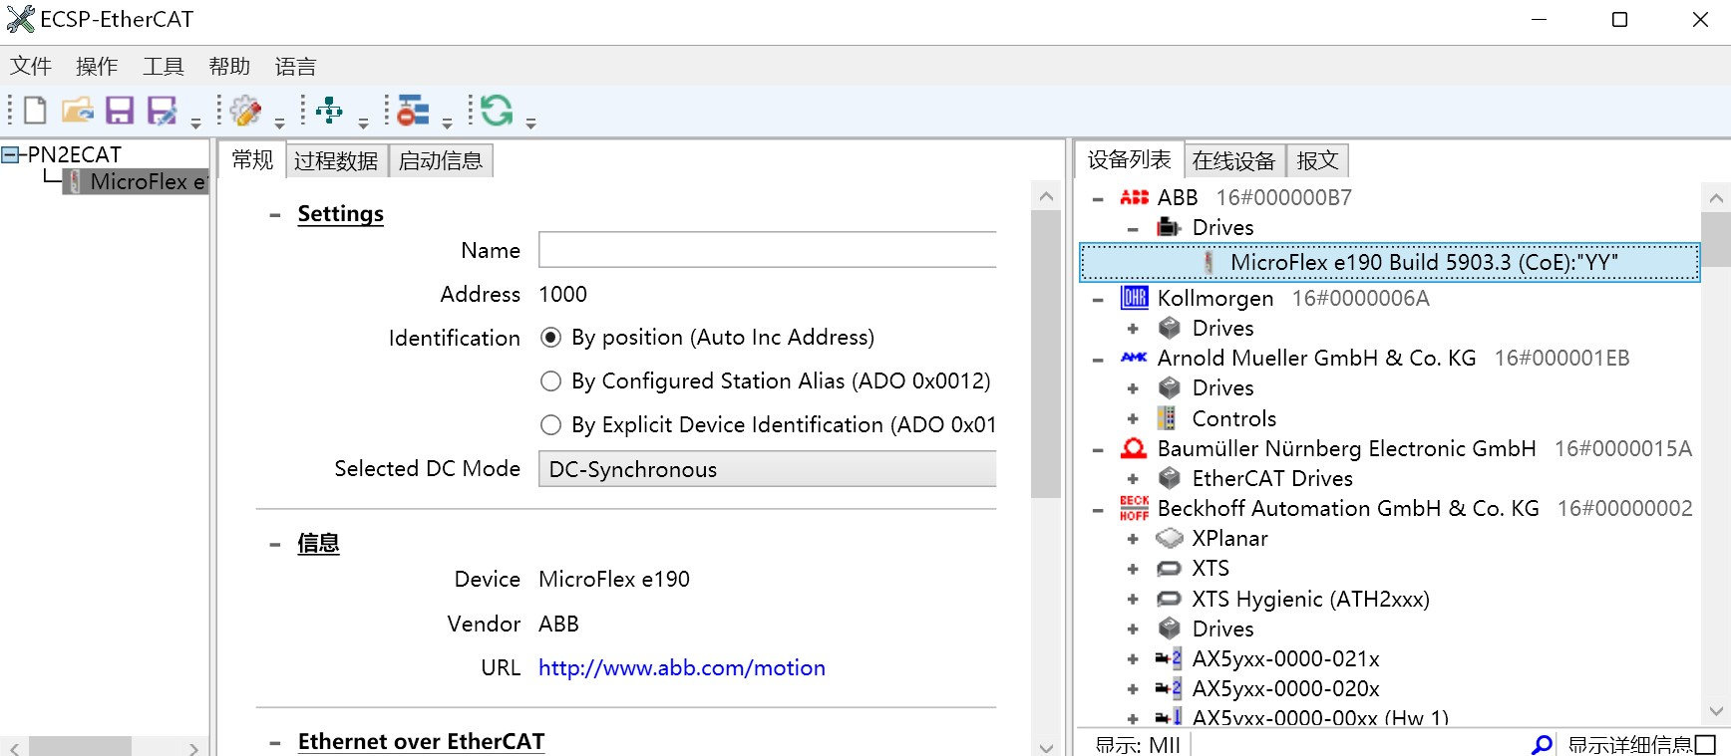Switch to the 报文 tab
Image resolution: width=1731 pixels, height=756 pixels.
(x=1317, y=160)
